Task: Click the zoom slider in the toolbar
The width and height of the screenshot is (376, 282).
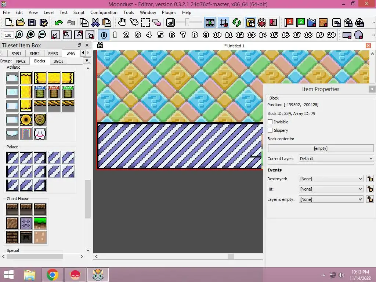Action: 188,22
